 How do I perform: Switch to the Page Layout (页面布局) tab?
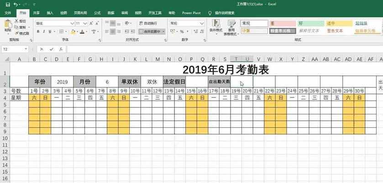coord(80,13)
